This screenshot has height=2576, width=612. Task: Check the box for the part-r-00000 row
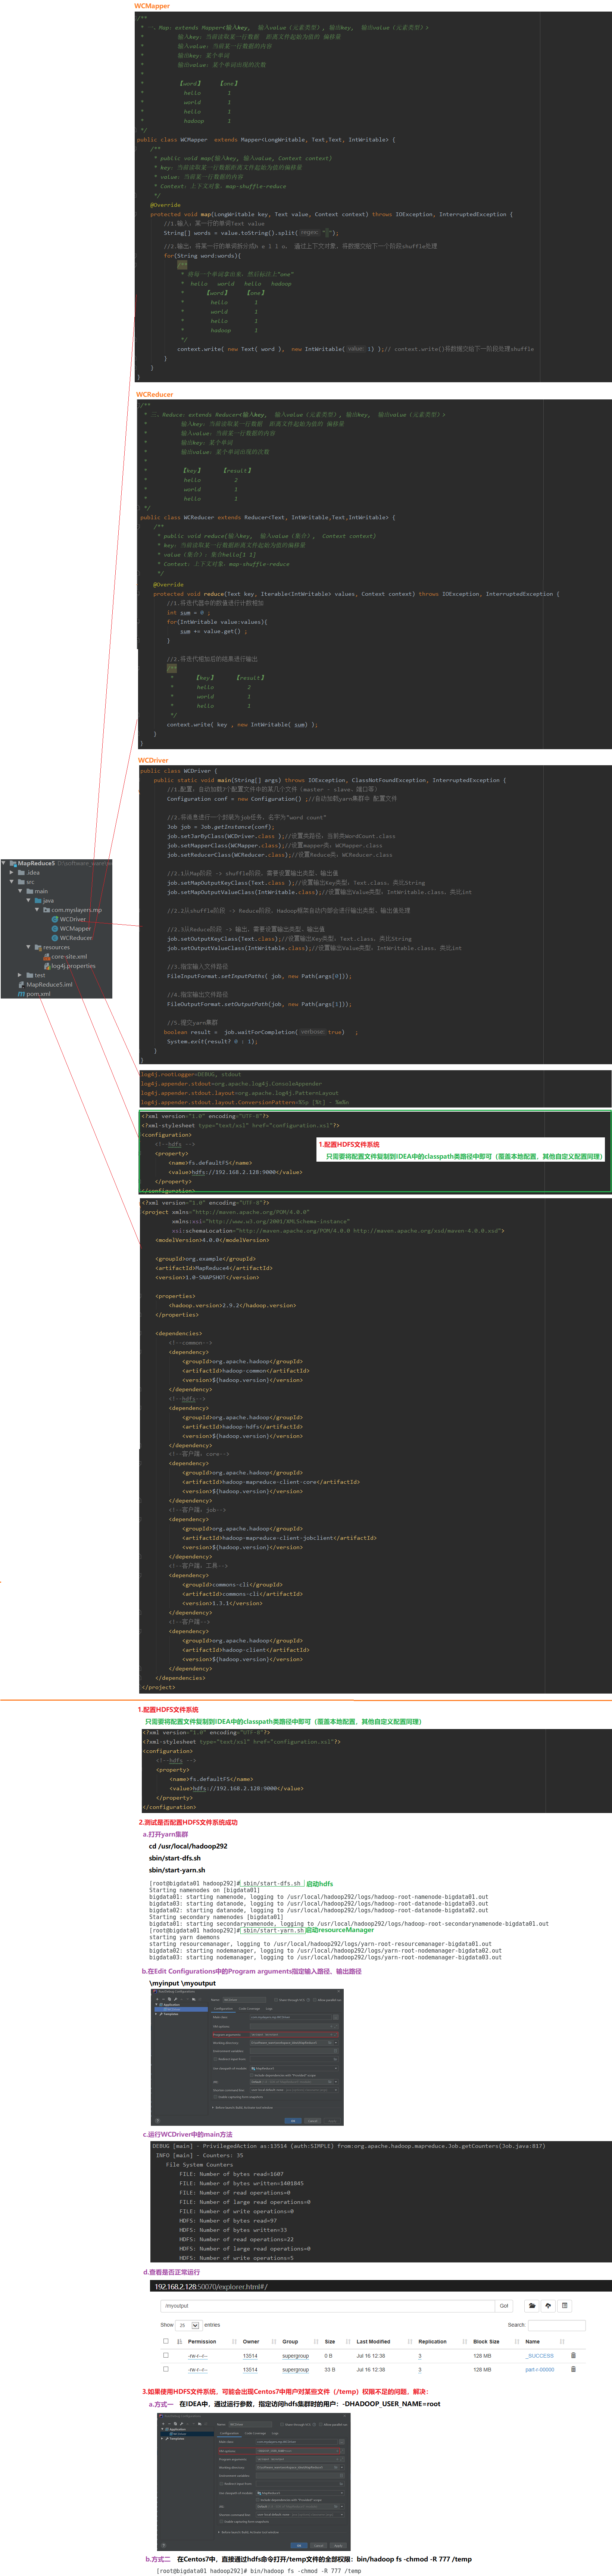pyautogui.click(x=166, y=2369)
